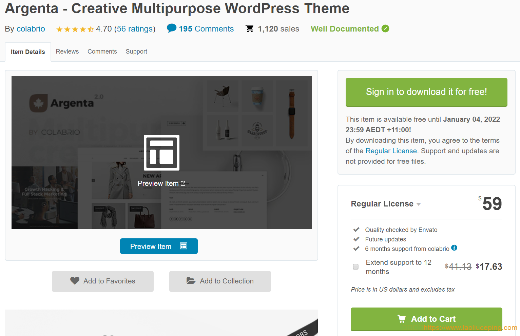520x336 pixels.
Task: Open the 195 Comments link
Action: click(x=206, y=29)
